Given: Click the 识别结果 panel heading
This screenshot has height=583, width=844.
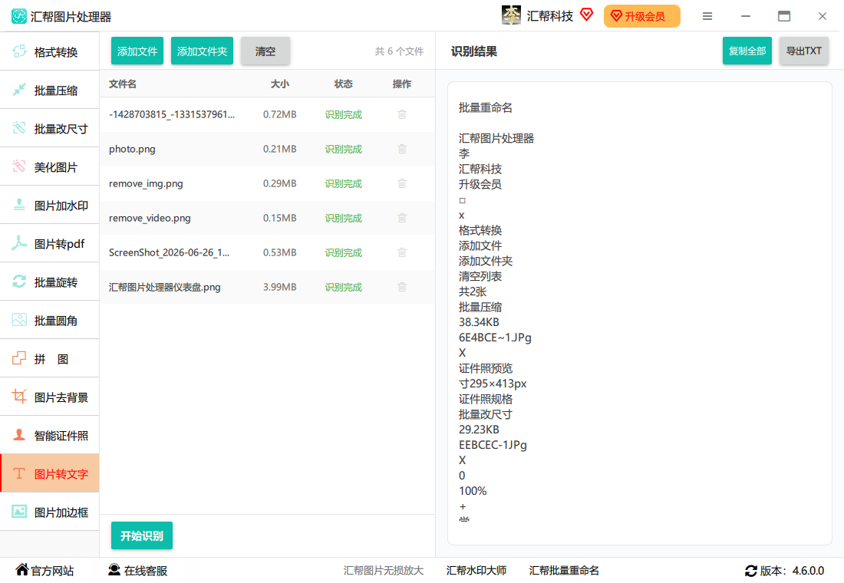Looking at the screenshot, I should pyautogui.click(x=474, y=51).
